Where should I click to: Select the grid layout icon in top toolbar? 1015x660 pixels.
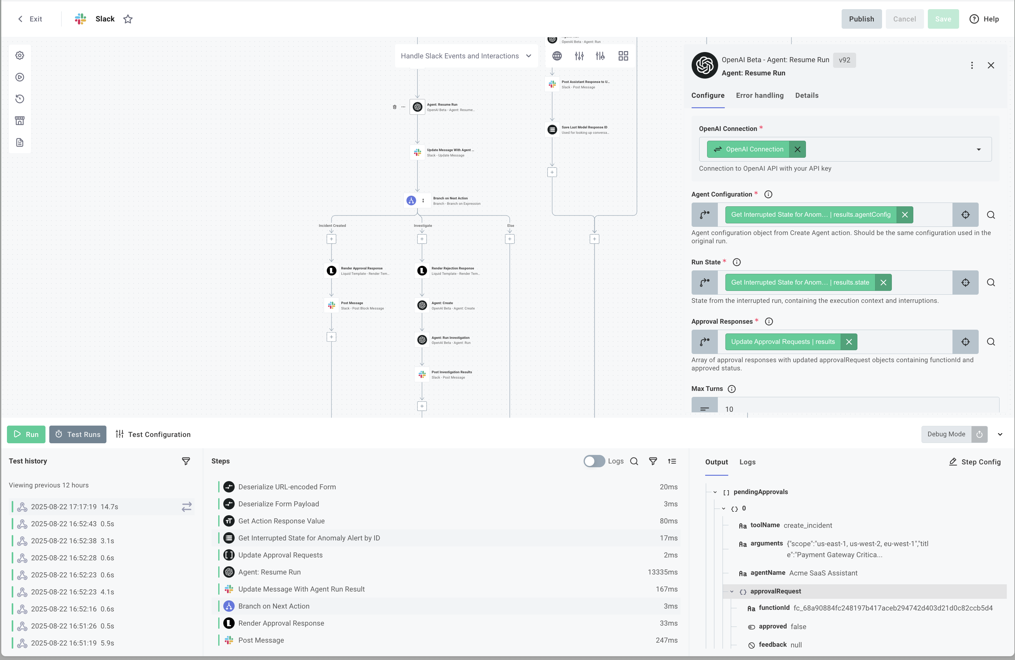[623, 56]
